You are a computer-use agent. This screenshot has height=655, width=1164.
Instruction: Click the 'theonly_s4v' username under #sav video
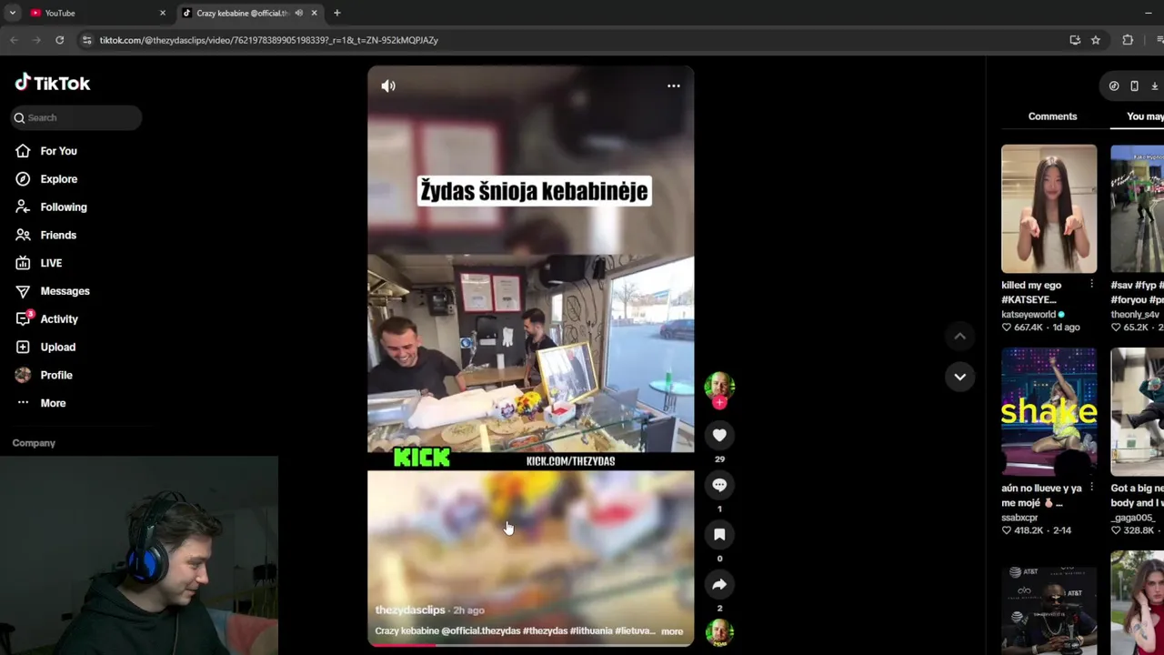1135,315
